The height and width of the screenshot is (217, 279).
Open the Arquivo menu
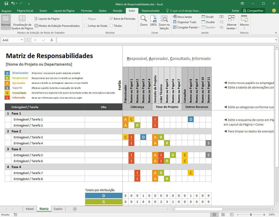tap(6, 11)
